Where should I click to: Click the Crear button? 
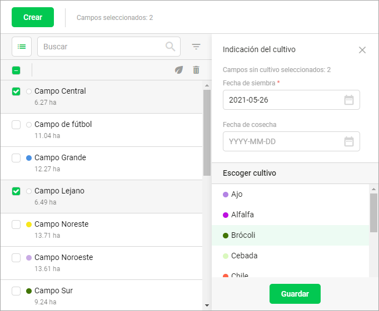click(33, 17)
